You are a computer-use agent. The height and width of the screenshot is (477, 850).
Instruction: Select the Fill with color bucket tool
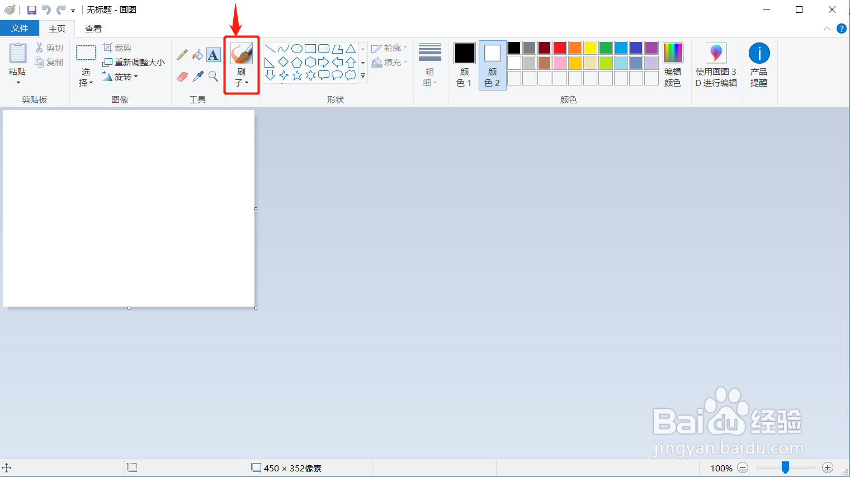(198, 55)
